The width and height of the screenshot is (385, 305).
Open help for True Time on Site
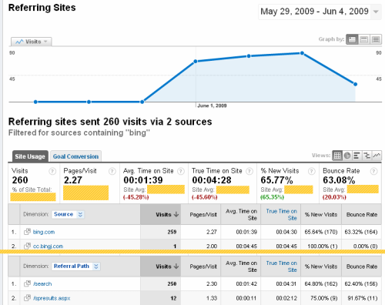[249, 171]
